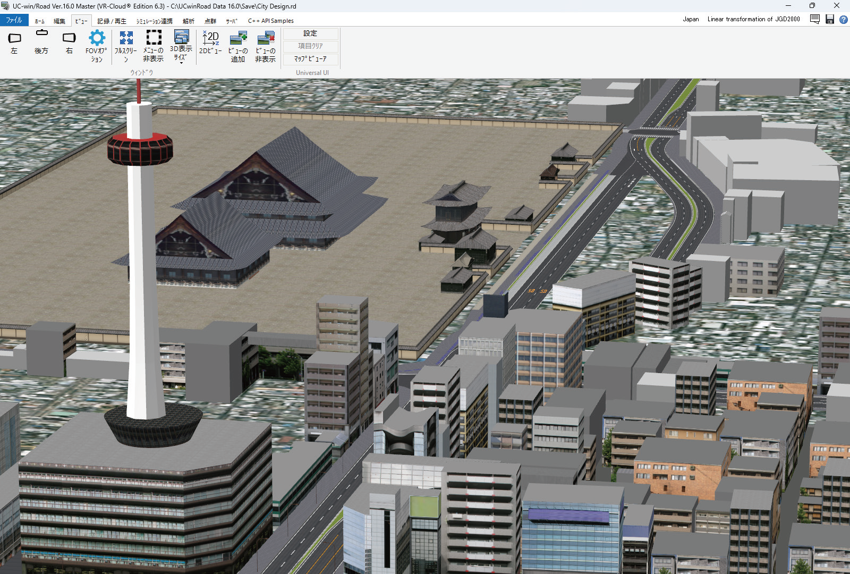Minimize the UC-win/Road window
850x574 pixels.
[x=788, y=6]
